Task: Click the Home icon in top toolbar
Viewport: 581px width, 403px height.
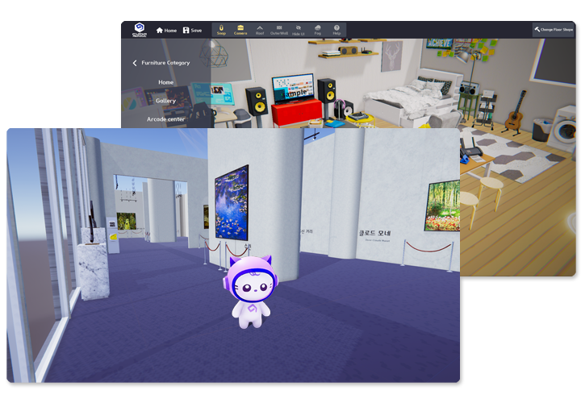Action: click(x=165, y=30)
